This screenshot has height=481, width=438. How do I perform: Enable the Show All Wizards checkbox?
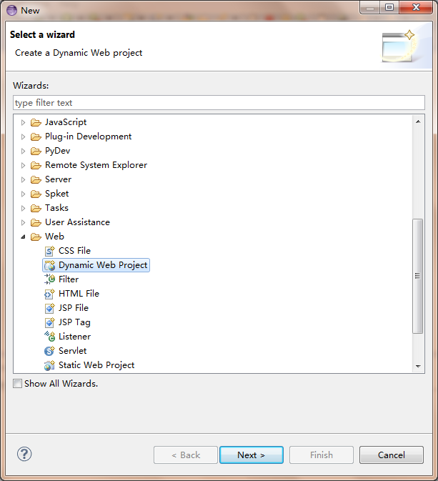17,384
